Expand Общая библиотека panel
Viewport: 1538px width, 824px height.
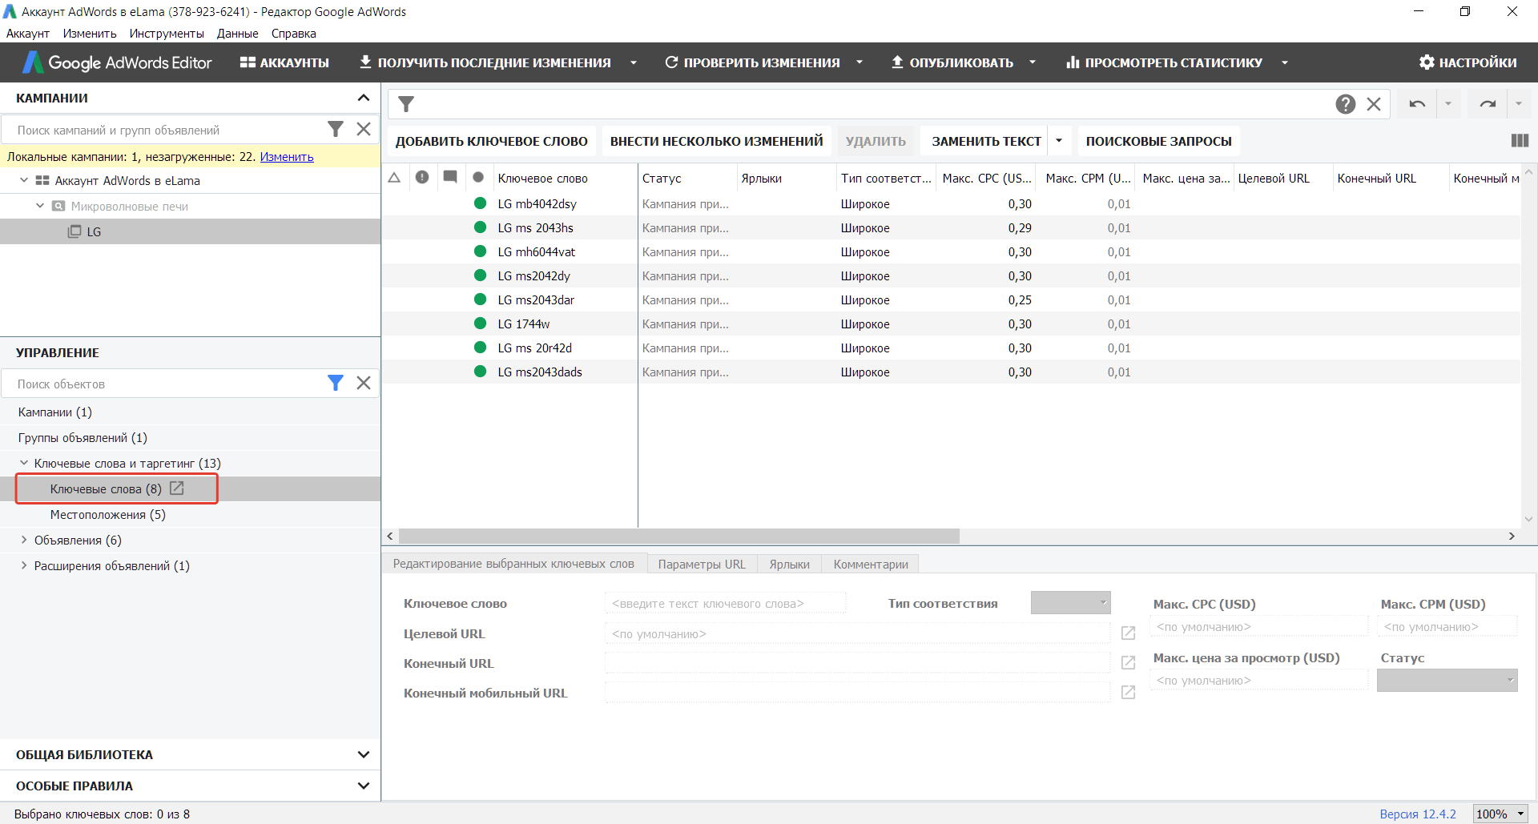[x=364, y=754]
